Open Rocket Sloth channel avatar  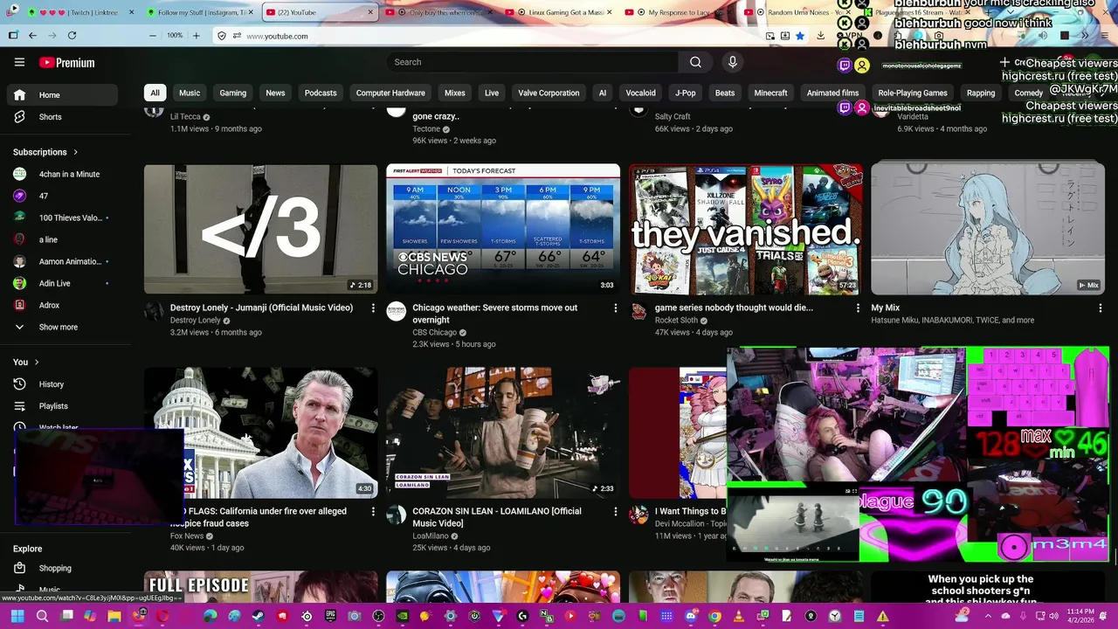coord(638,312)
